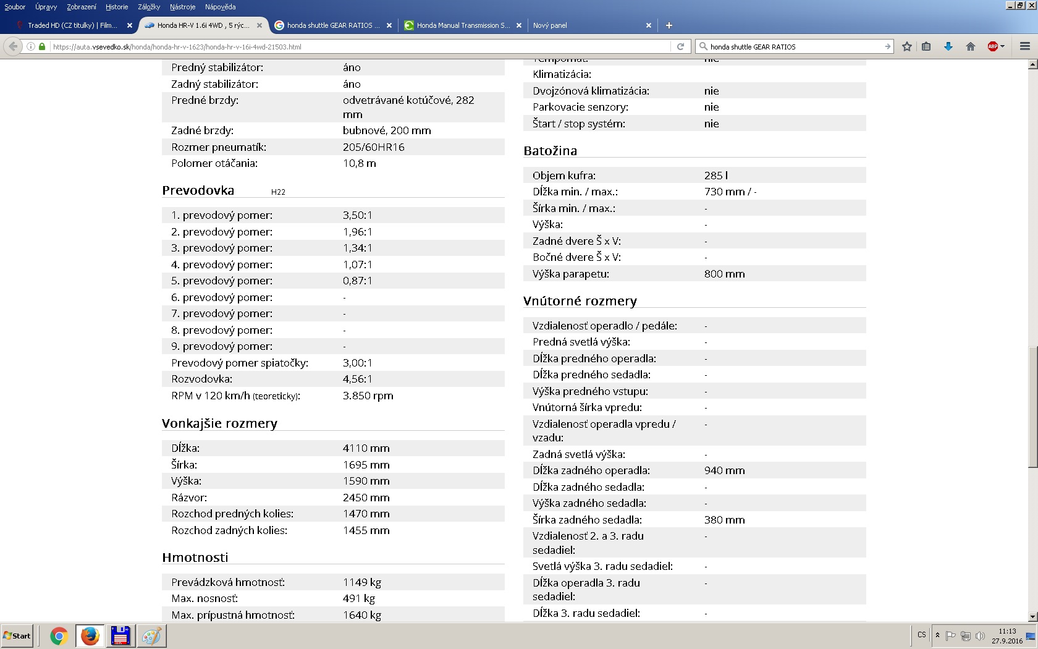Open a new tab with plus button
Image resolution: width=1038 pixels, height=649 pixels.
(669, 25)
